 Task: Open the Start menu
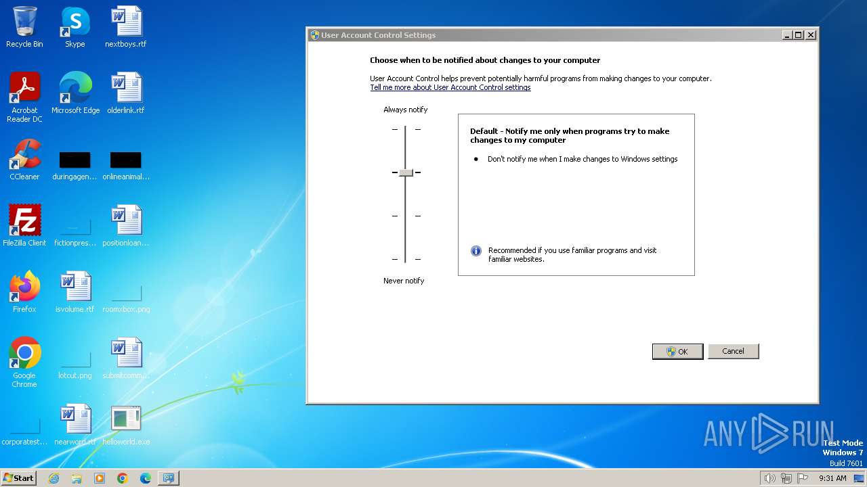18,478
